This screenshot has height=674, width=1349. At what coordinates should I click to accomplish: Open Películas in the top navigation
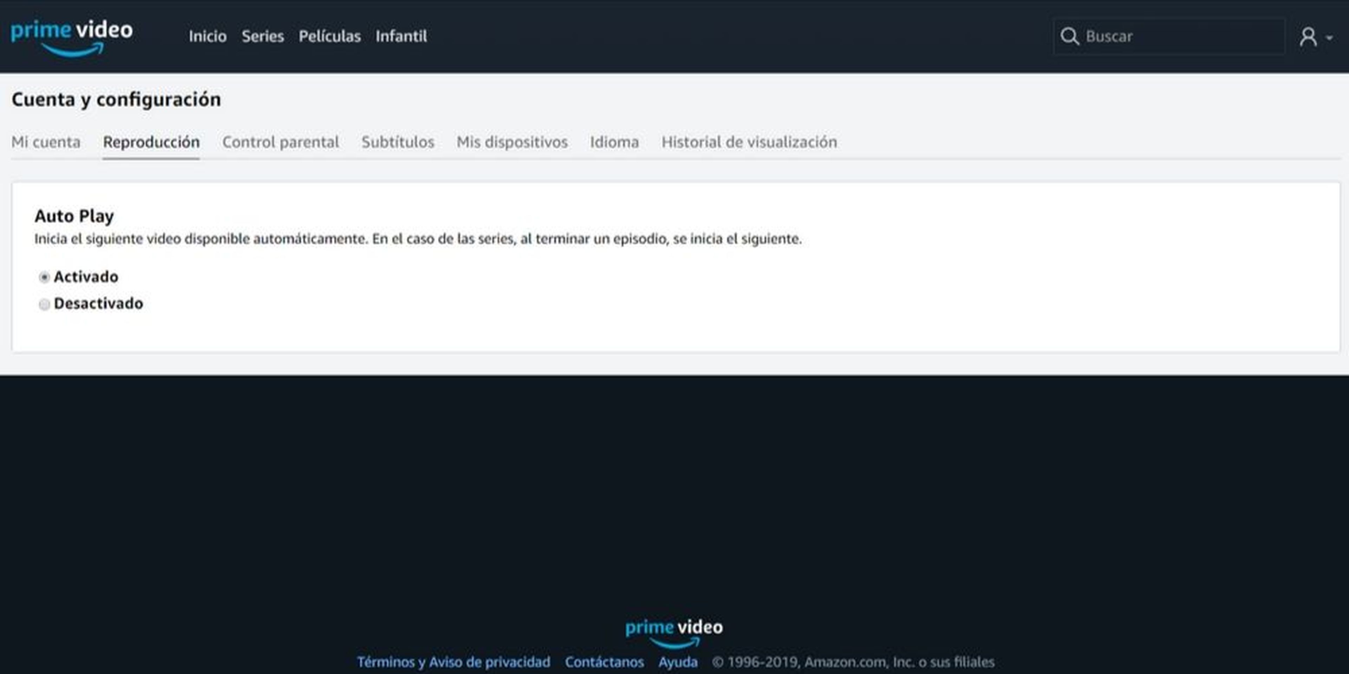click(330, 36)
